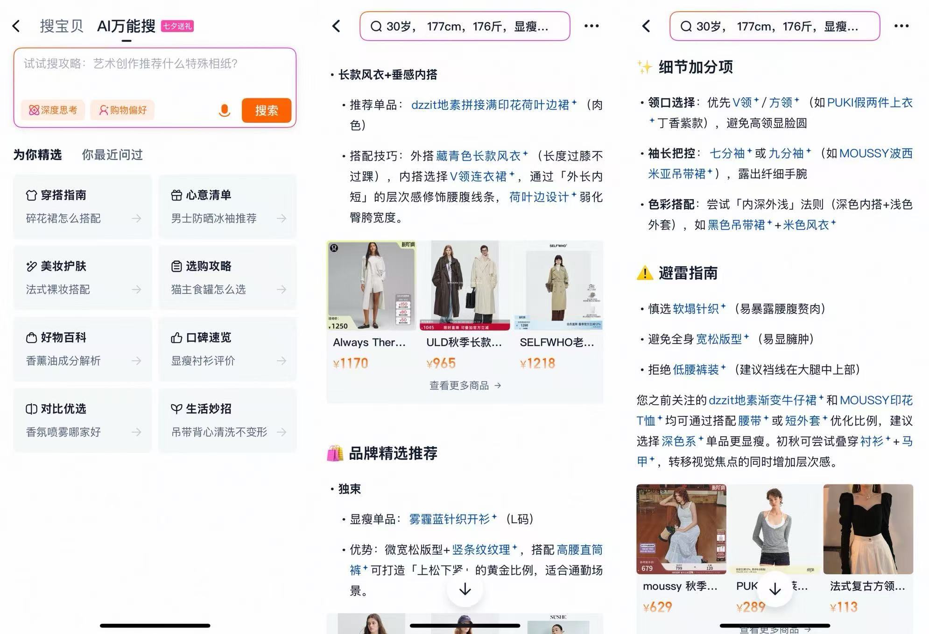Viewport: 929px width, 634px height.
Task: Switch to 搜宝贝 tab
Action: pyautogui.click(x=62, y=26)
